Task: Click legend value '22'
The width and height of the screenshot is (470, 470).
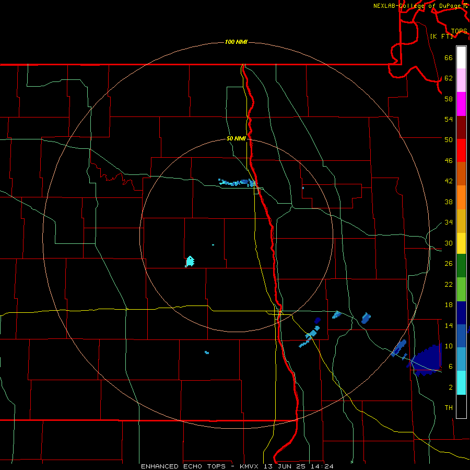Action: (449, 284)
